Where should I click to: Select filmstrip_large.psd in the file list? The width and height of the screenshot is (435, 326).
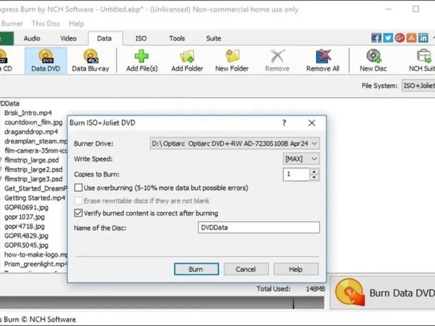(32, 160)
